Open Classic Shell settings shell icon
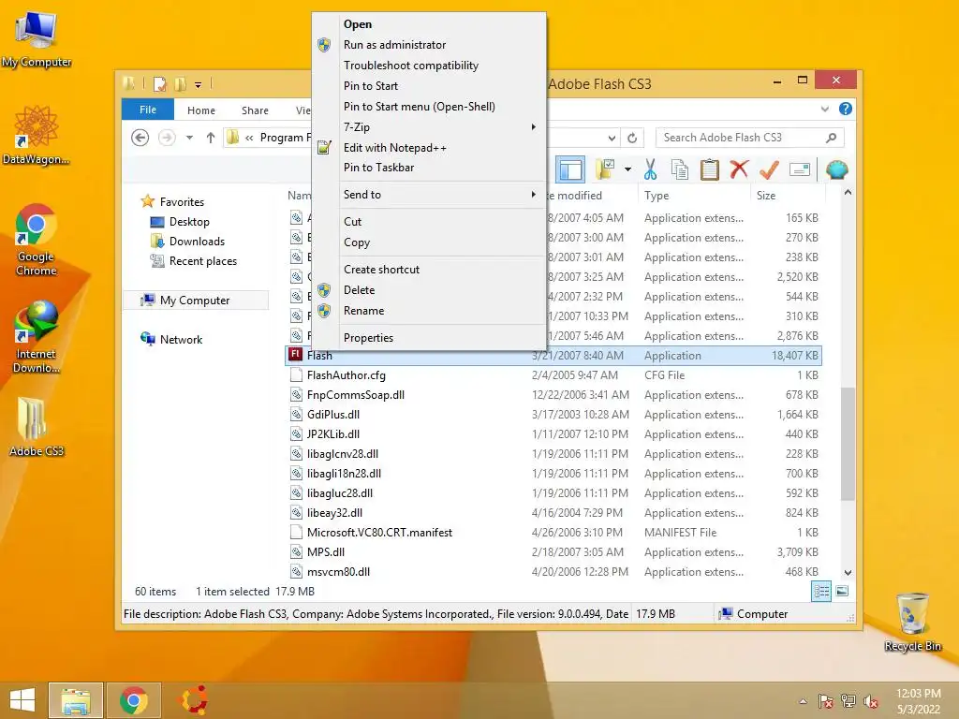The height and width of the screenshot is (719, 959). [x=836, y=169]
